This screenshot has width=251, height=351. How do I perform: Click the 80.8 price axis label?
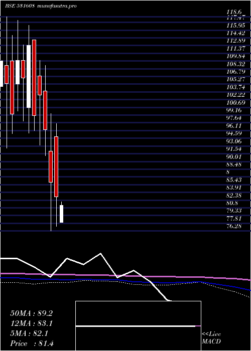coord(232,203)
